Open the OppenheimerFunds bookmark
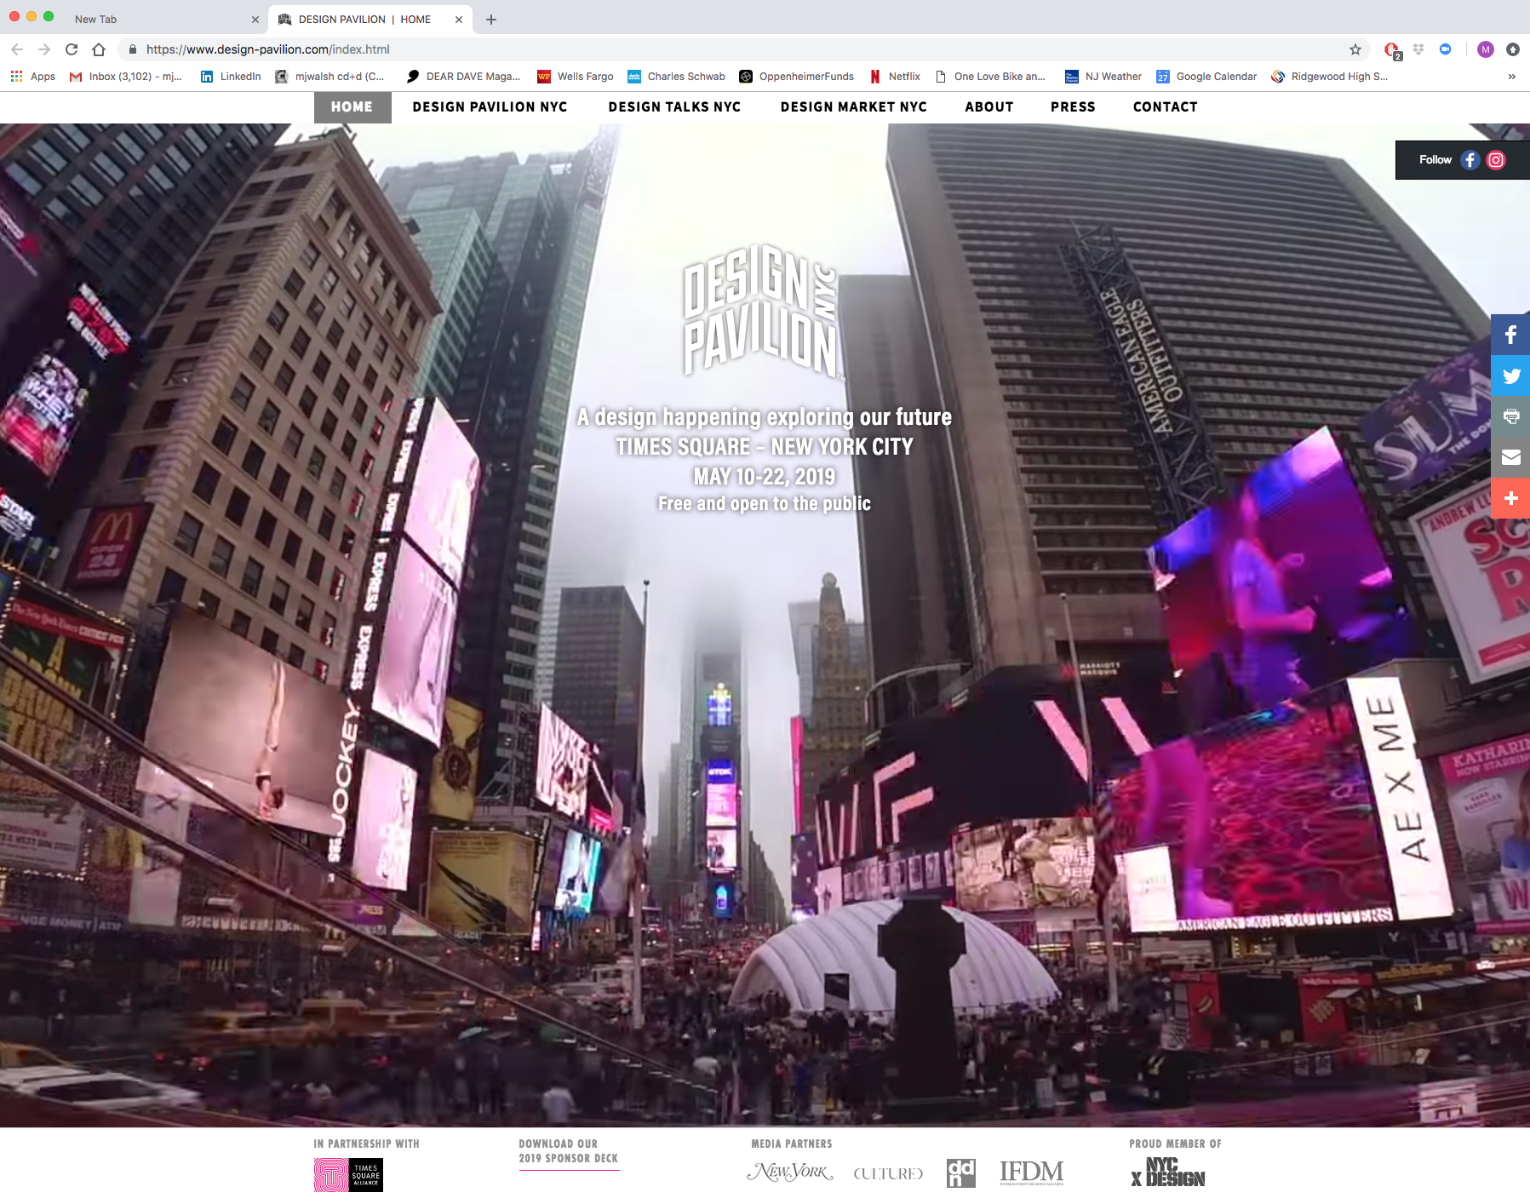 pyautogui.click(x=797, y=77)
